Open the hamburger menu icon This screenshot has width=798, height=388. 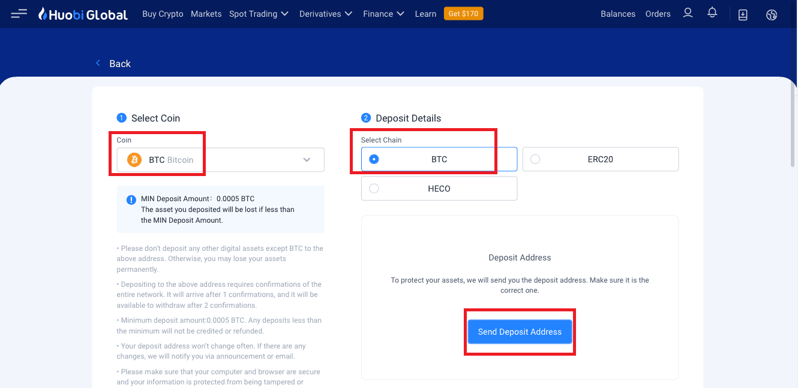click(x=19, y=14)
